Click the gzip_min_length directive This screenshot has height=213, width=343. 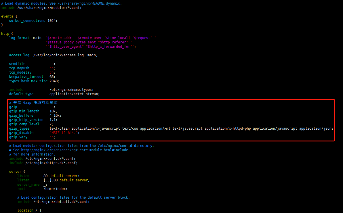(24, 111)
